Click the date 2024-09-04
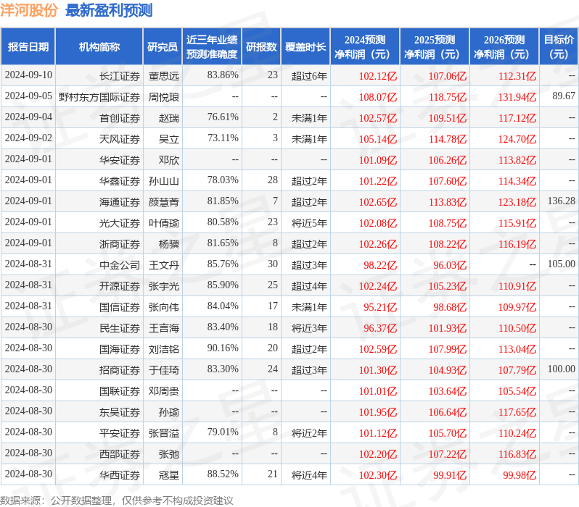579x507 pixels. [x=28, y=117]
